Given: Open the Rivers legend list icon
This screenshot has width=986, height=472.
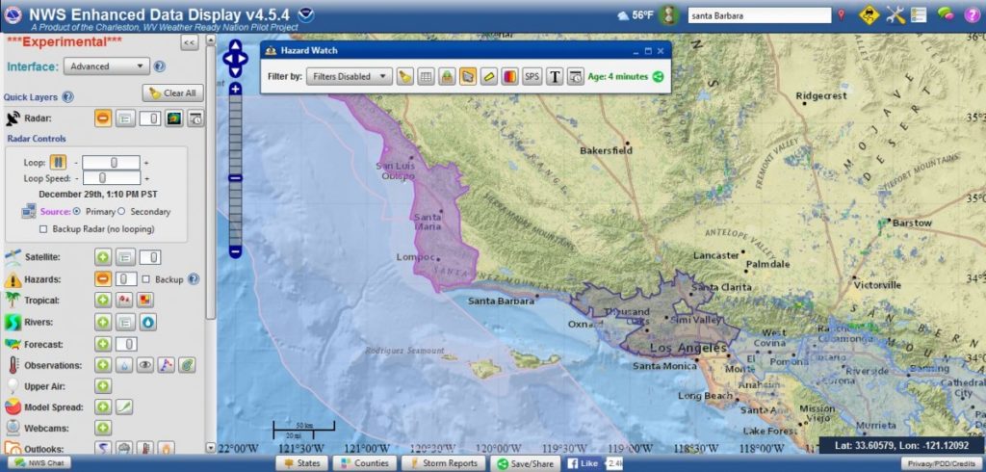Looking at the screenshot, I should pos(126,323).
